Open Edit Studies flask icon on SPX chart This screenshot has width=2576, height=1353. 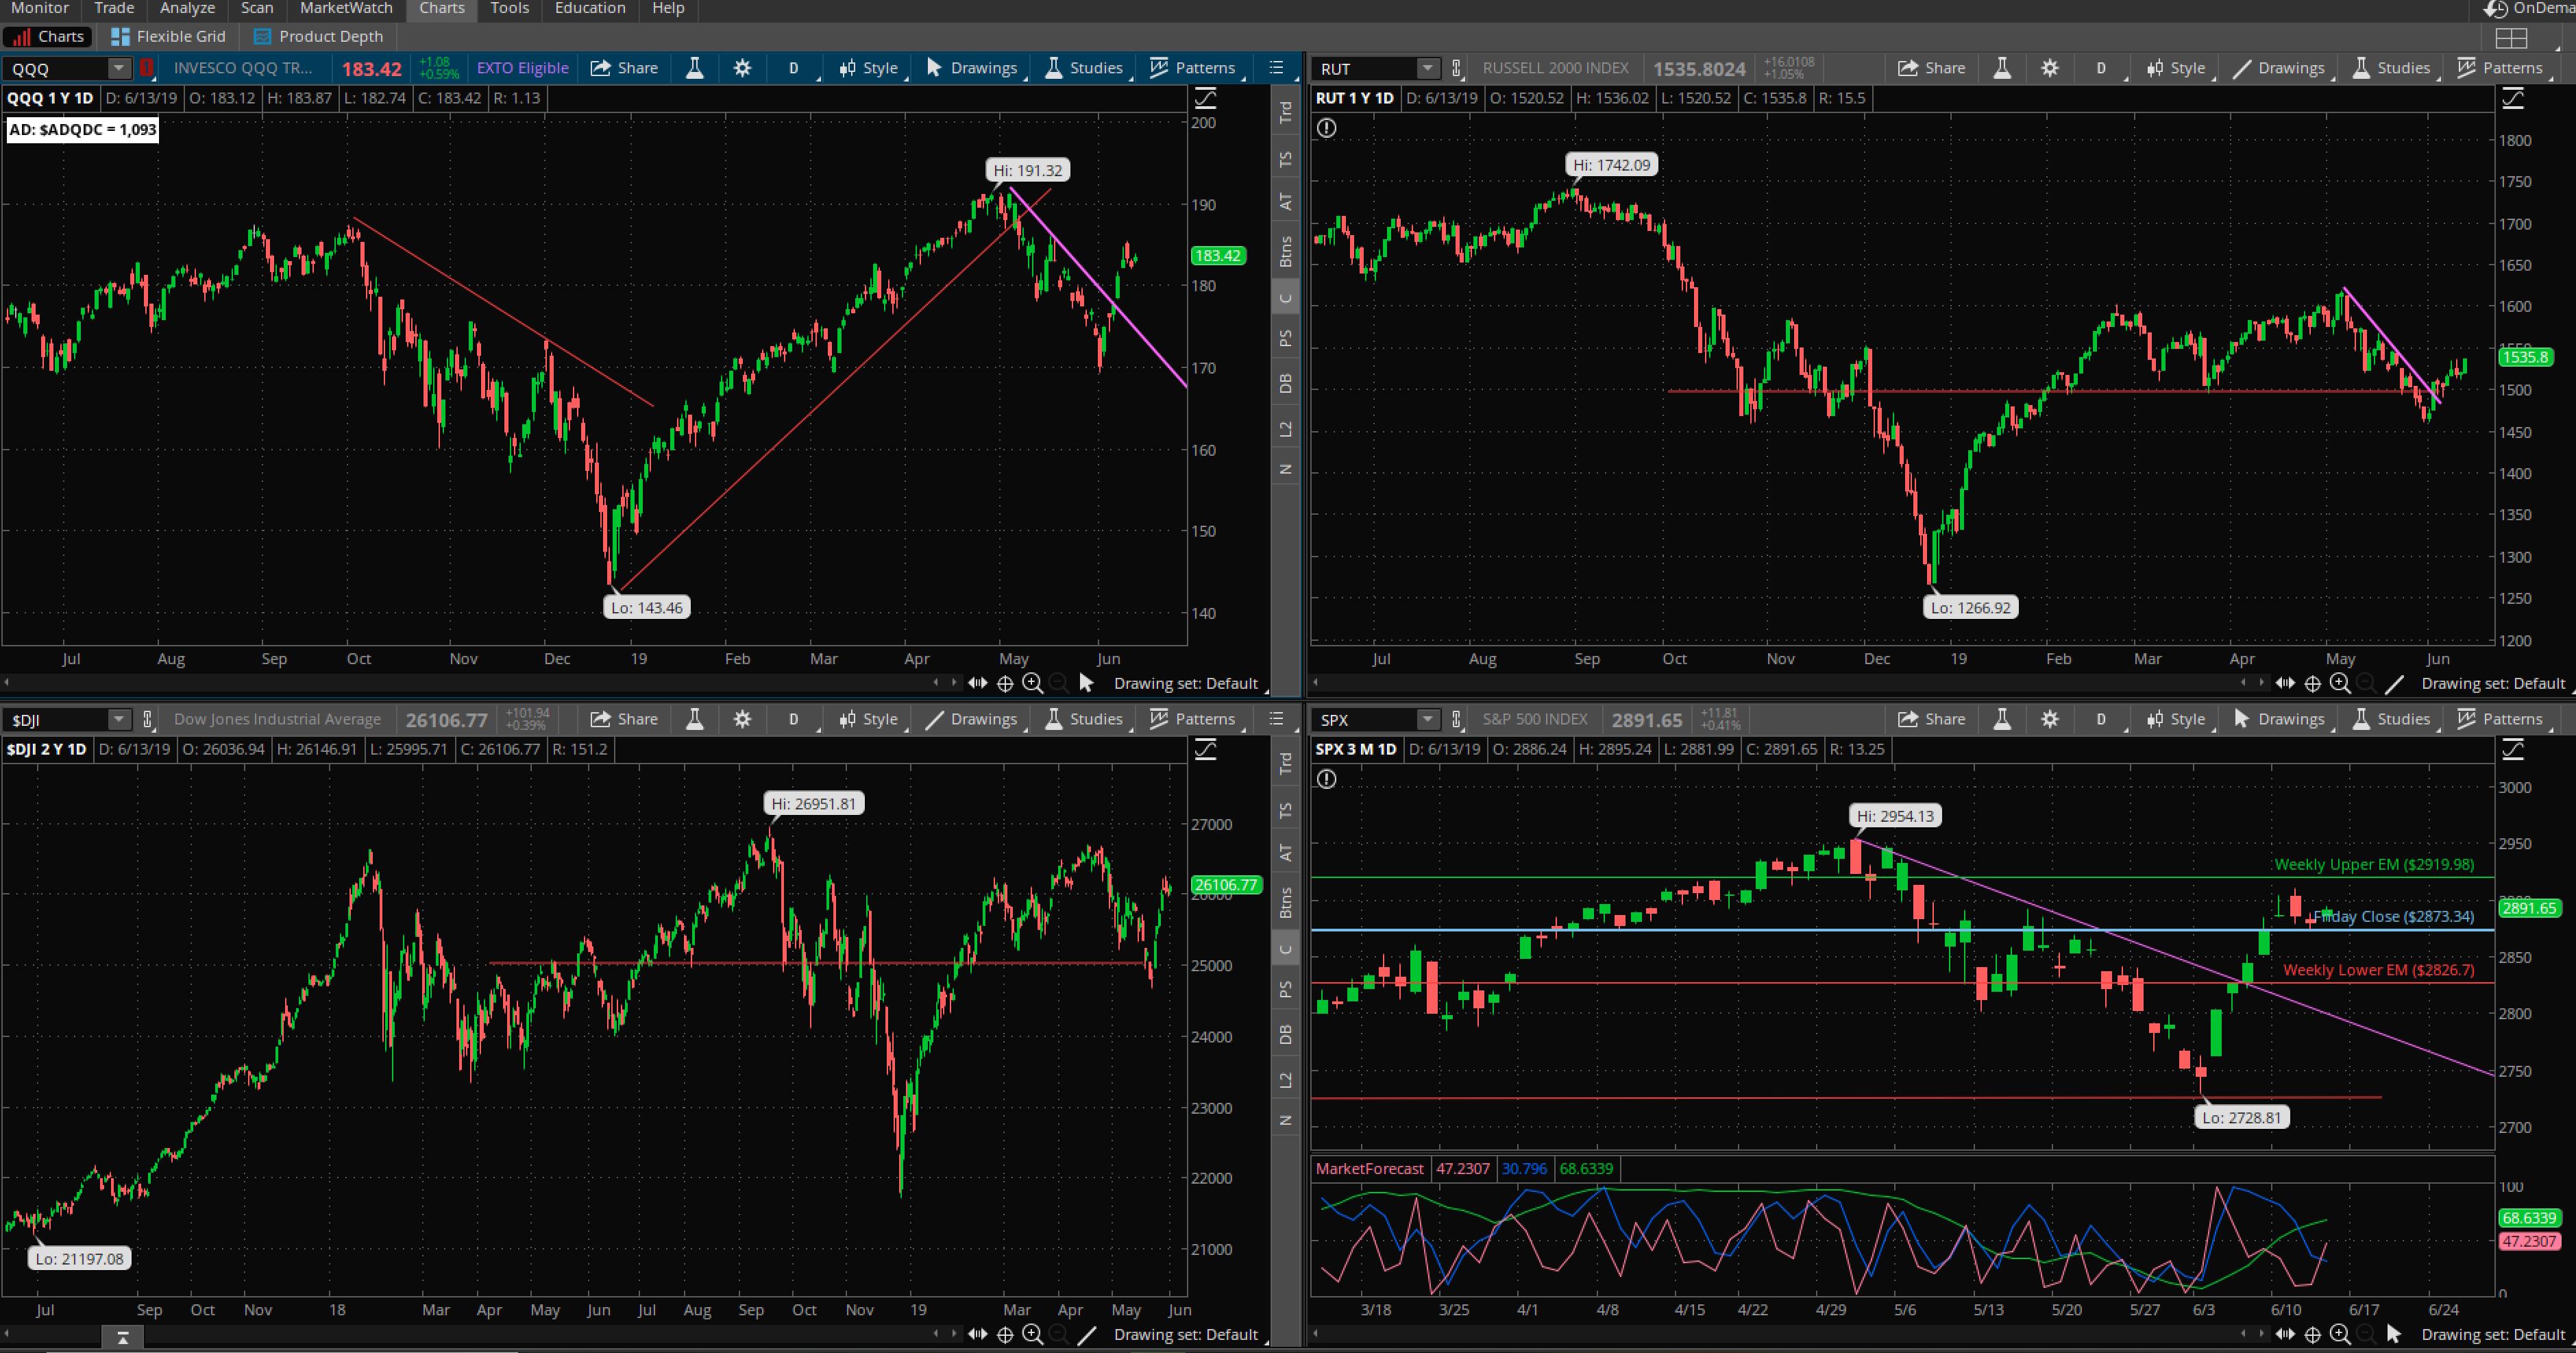click(2002, 719)
